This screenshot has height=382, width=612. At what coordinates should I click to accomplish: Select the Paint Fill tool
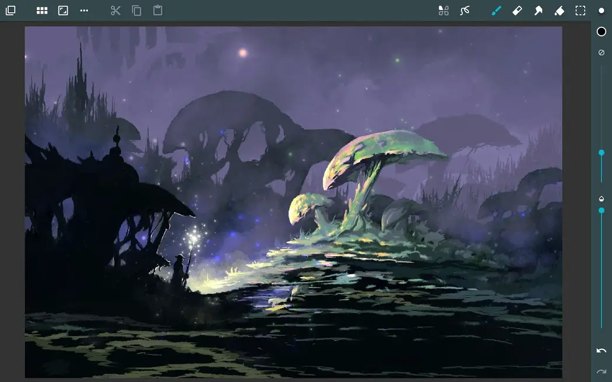(x=559, y=10)
